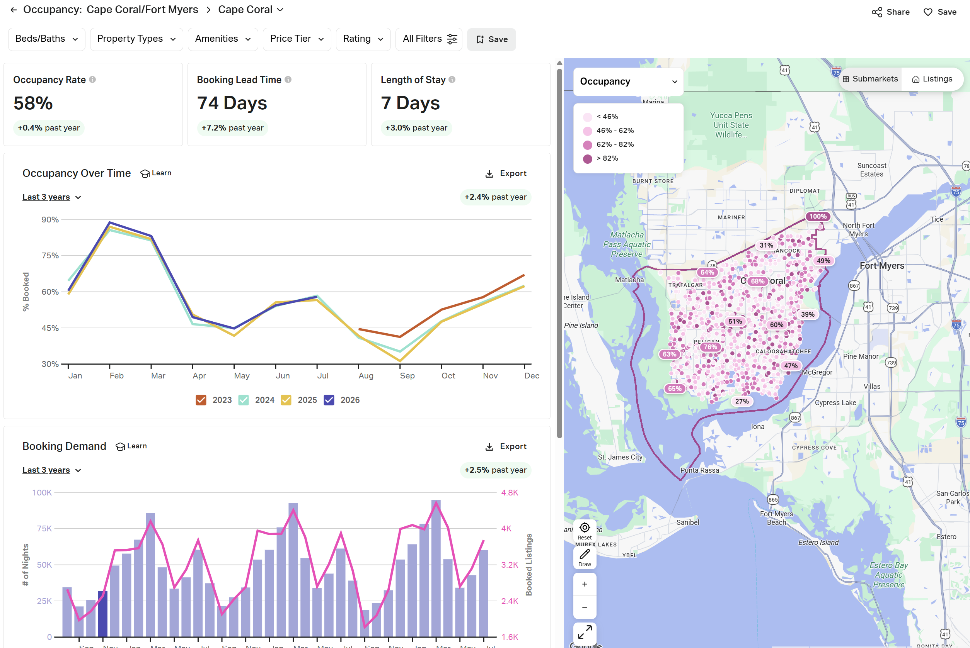
Task: Click the > 82% legend swatch
Action: coord(587,159)
